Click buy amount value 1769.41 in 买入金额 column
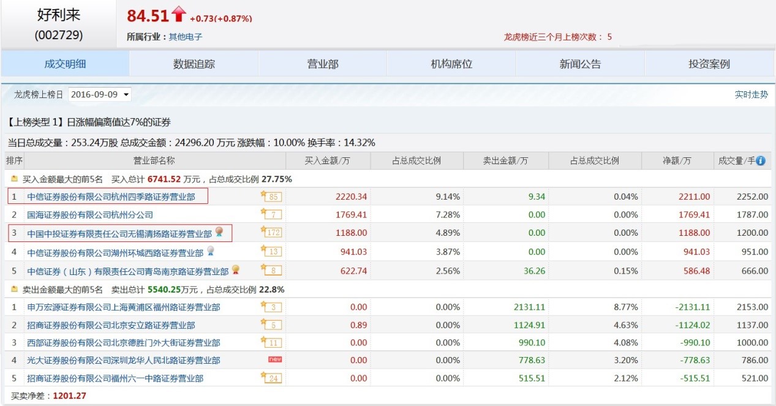This screenshot has width=776, height=406. click(352, 215)
